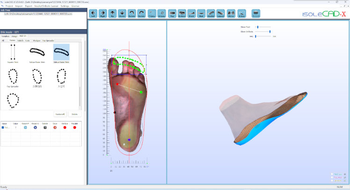This screenshot has height=190, width=350.
Task: Select the Toe Spreader shape thumbnail
Action: tap(14, 76)
